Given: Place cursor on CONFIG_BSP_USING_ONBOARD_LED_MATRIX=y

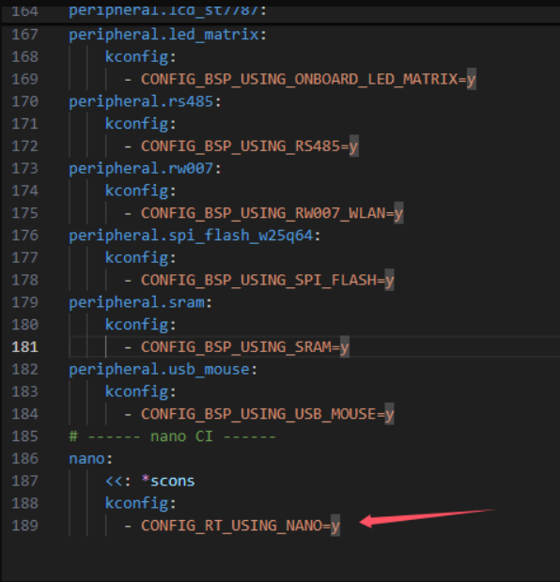Looking at the screenshot, I should click(308, 80).
